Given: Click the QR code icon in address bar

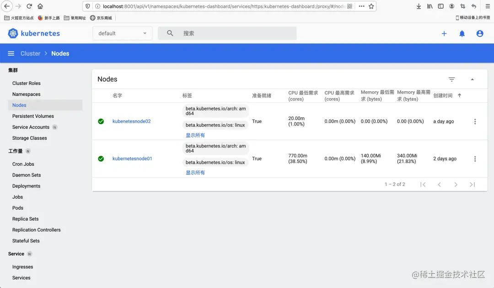Looking at the screenshot, I should 350,6.
